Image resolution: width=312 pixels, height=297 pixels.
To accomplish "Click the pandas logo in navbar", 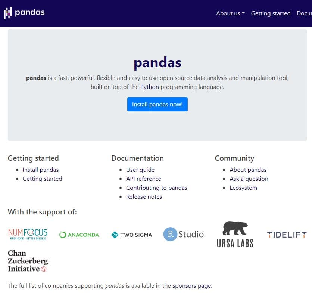I will click(x=24, y=13).
